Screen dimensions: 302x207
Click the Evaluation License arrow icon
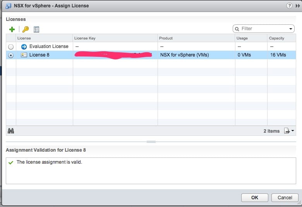point(24,46)
